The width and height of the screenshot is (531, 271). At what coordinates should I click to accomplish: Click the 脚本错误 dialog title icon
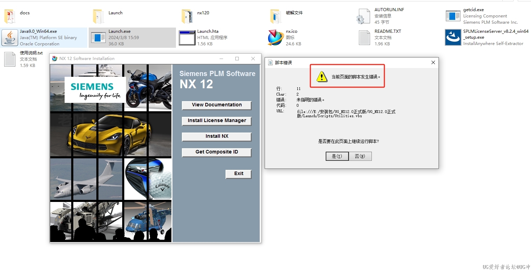270,62
